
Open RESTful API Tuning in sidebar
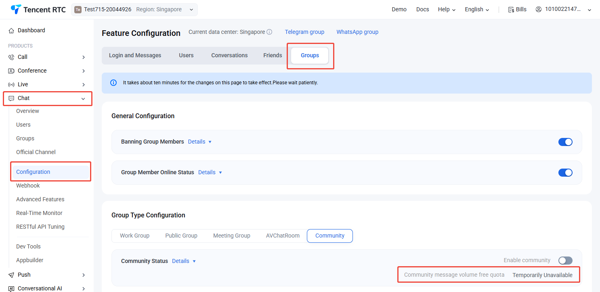[40, 227]
